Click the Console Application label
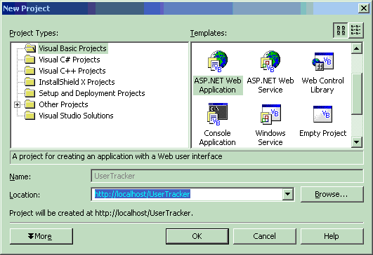The width and height of the screenshot is (373, 255). tap(218, 138)
